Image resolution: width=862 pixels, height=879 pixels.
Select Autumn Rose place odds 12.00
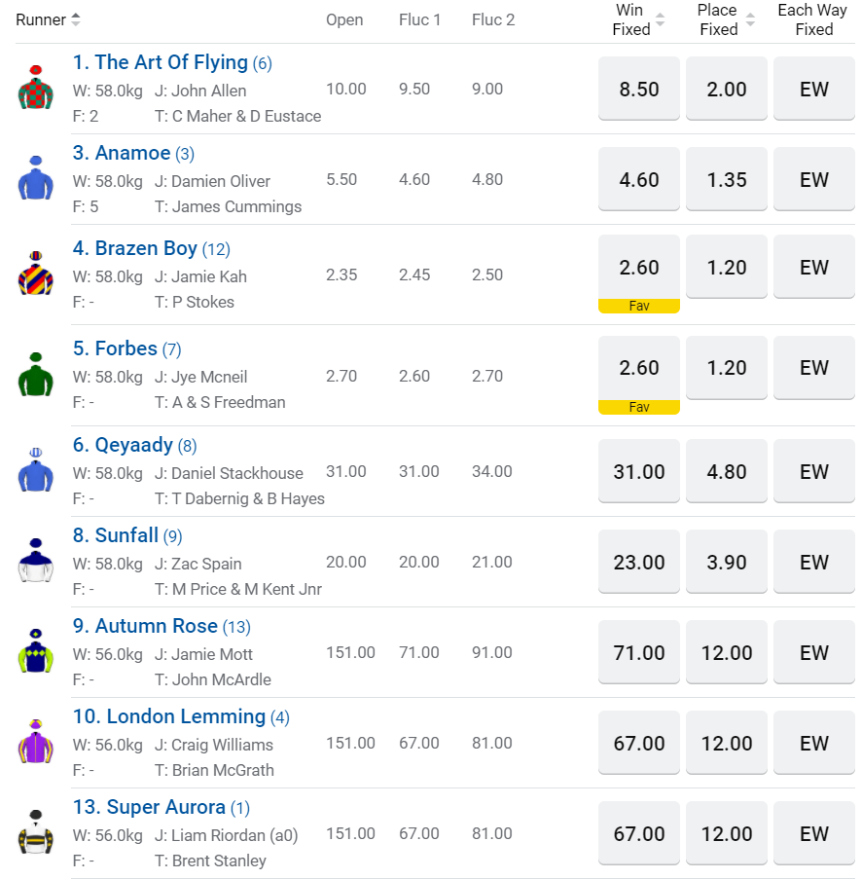[727, 653]
